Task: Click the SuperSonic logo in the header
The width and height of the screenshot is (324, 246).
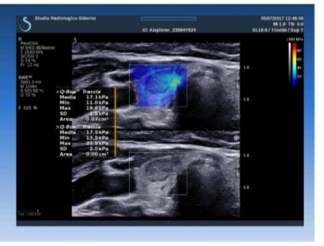Action: [x=25, y=25]
